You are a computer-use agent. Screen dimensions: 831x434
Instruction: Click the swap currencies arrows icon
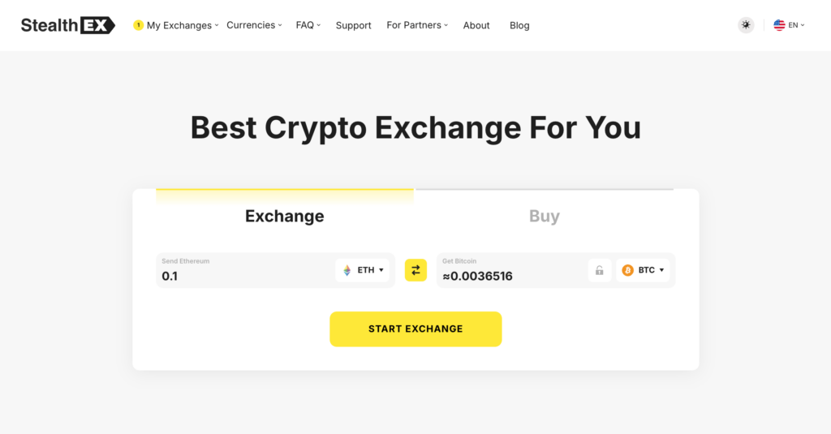(415, 270)
